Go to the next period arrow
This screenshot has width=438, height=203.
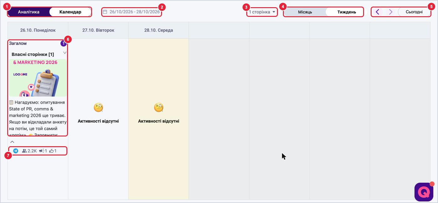(x=390, y=12)
